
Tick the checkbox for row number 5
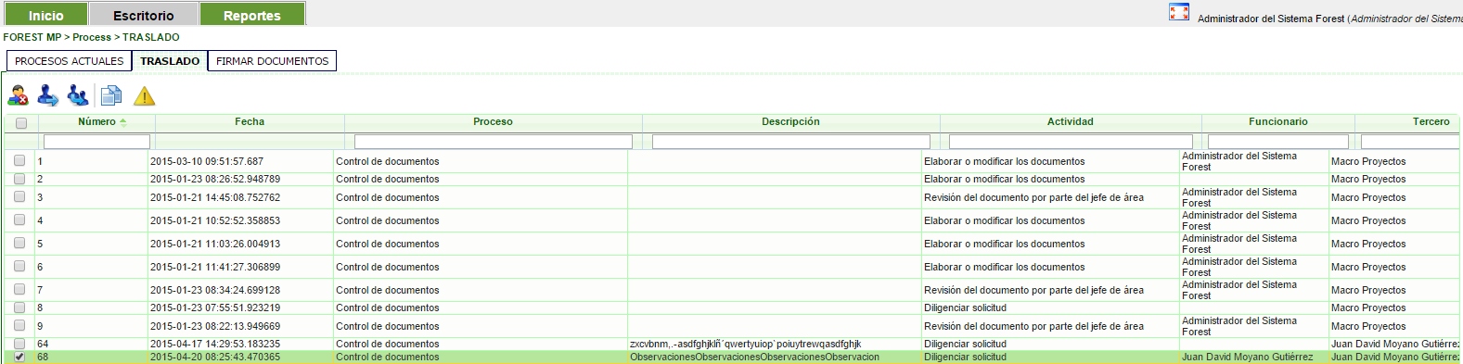[x=19, y=244]
